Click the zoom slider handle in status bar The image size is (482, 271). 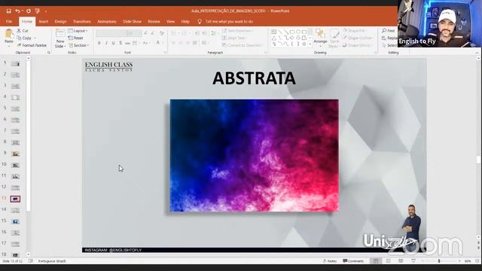[439, 261]
